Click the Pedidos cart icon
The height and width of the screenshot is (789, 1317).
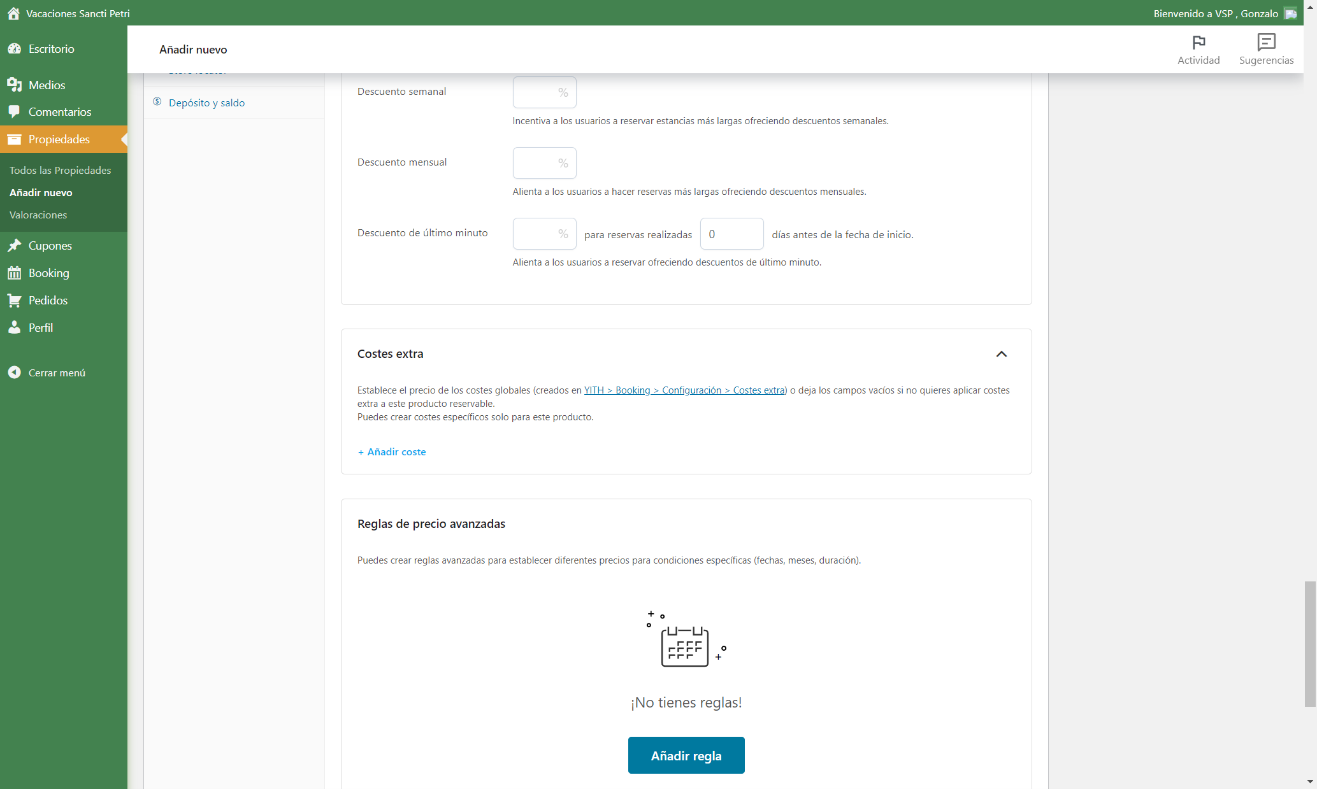(x=15, y=300)
